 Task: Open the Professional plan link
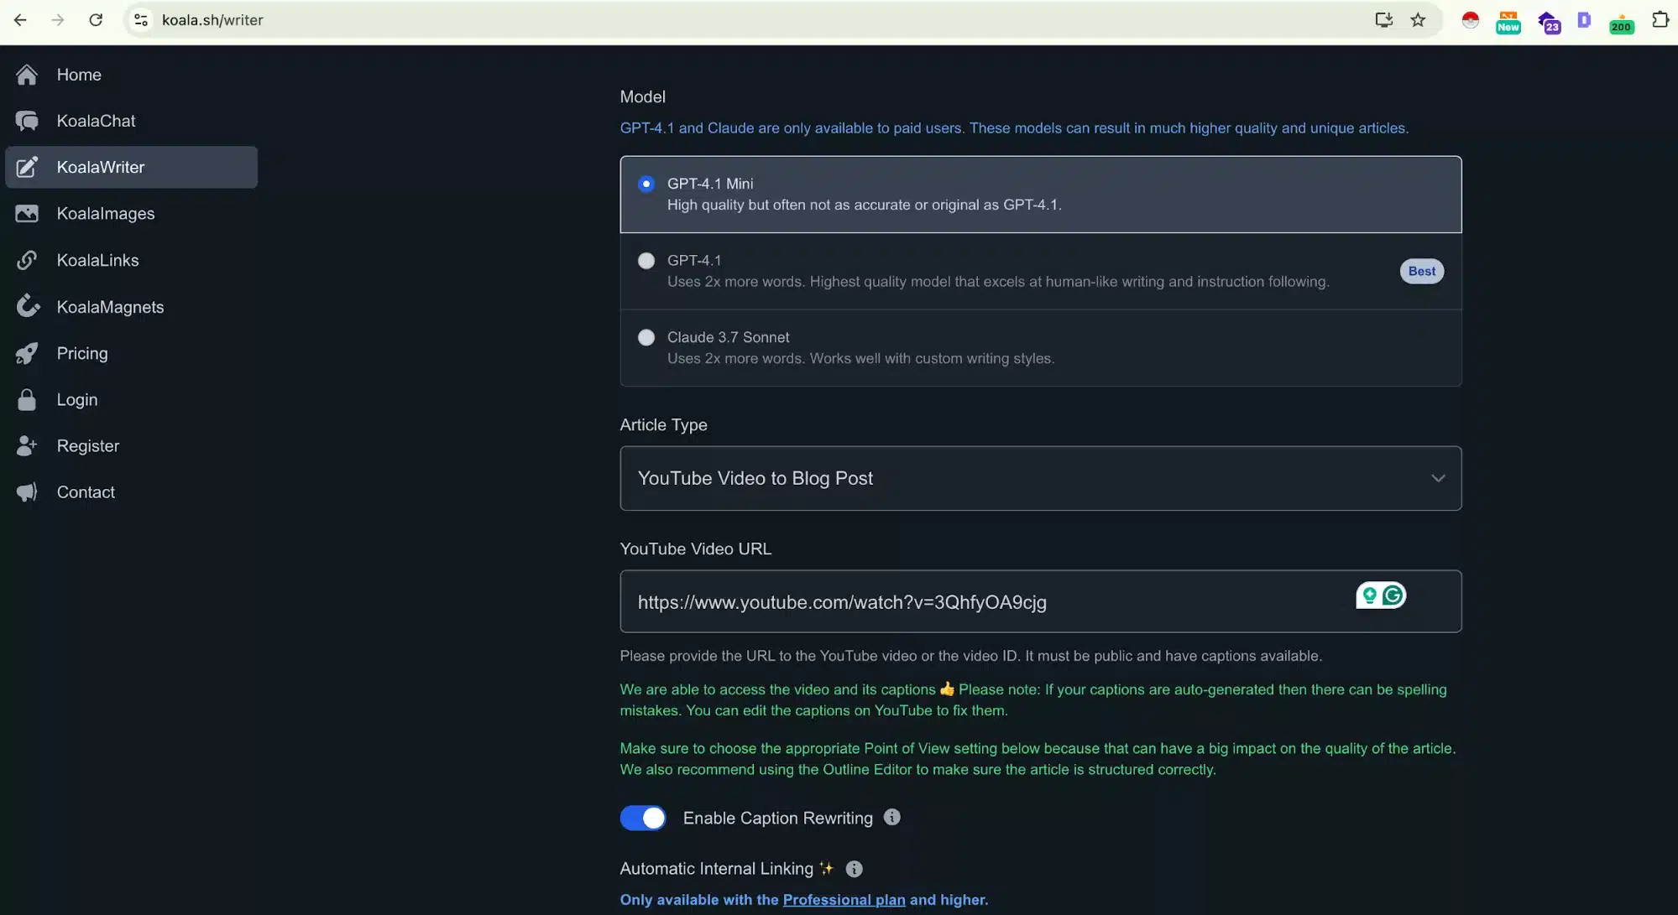pos(844,900)
